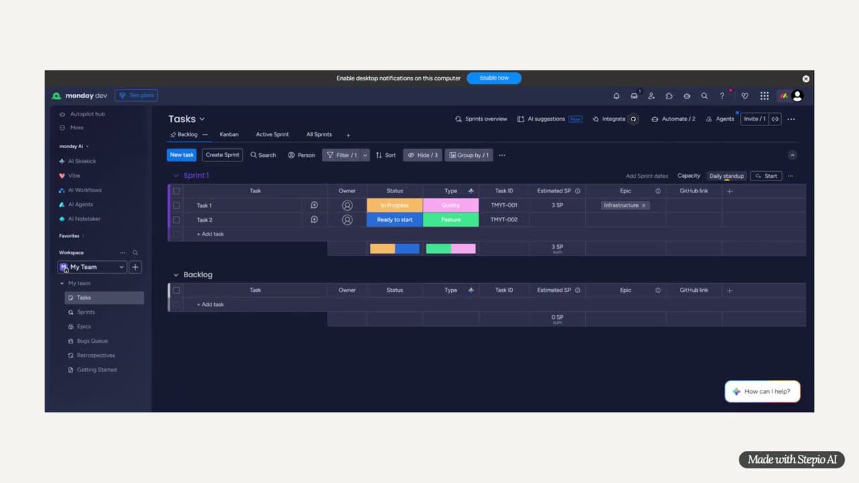Click the Invite / 1 button
Viewport: 859px width, 483px height.
coord(754,119)
